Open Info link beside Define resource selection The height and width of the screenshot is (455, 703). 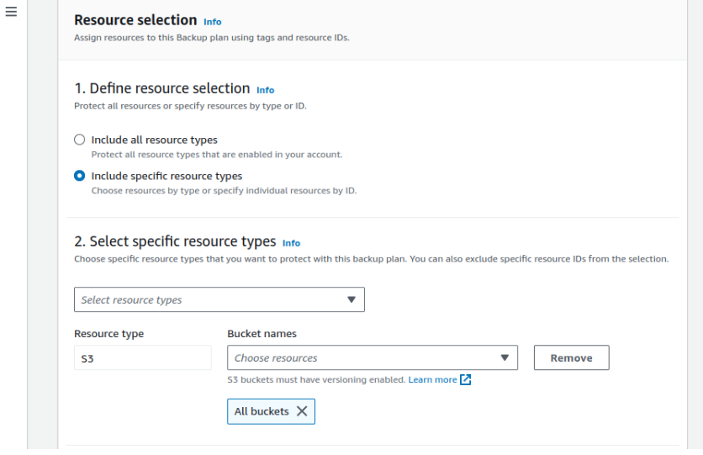coord(266,90)
